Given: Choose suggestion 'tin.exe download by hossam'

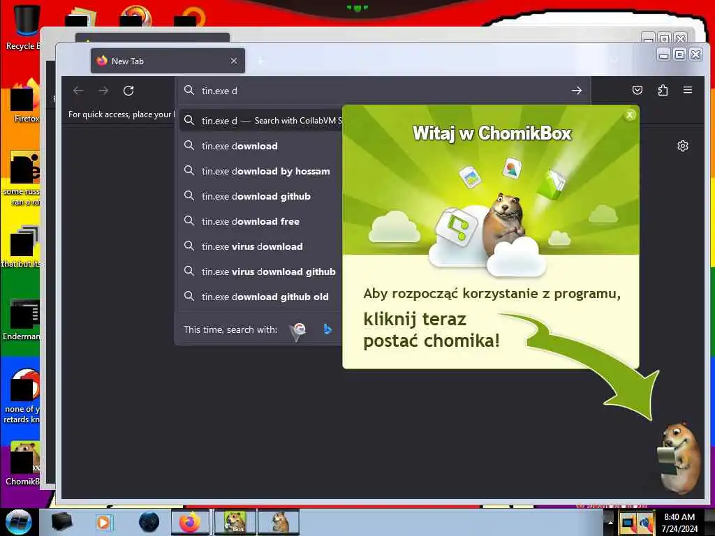Looking at the screenshot, I should (260, 171).
